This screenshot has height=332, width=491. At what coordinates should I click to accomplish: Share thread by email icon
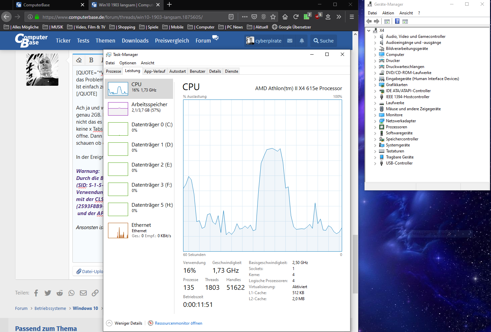[x=83, y=293]
